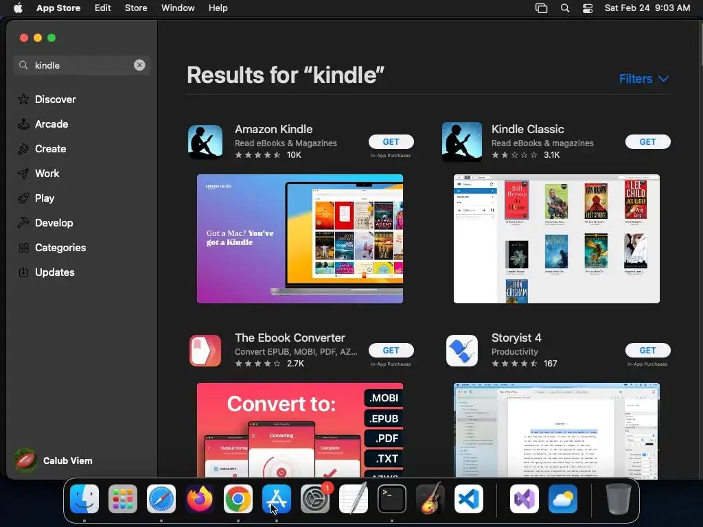Click the date and time display

pos(647,8)
